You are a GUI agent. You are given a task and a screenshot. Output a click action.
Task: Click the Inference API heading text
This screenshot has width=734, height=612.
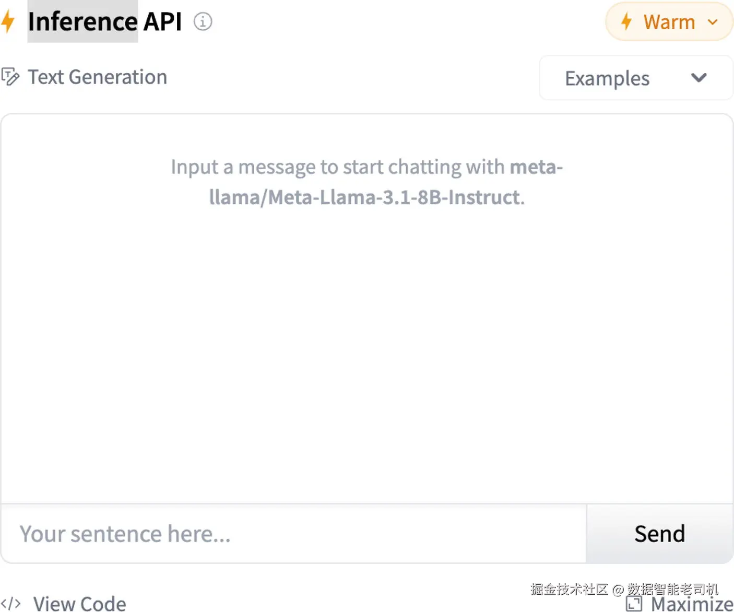(104, 21)
